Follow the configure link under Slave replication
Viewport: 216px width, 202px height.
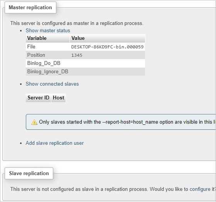click(x=200, y=189)
